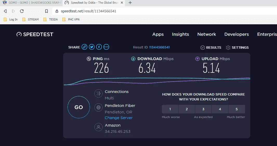Copy result link with share link icon

[84, 47]
